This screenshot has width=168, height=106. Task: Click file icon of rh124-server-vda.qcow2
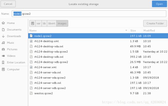pyautogui.click(x=31, y=78)
